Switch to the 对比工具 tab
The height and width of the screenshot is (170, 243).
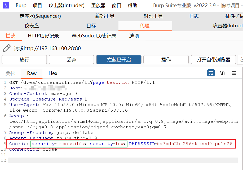(153, 16)
